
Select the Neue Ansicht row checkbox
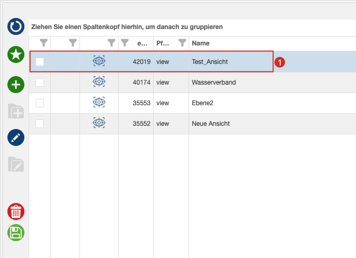(x=40, y=124)
